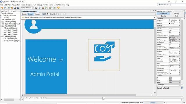
Task: Toggle the inheritsPopupMenu checkbox
Action: [170, 55]
